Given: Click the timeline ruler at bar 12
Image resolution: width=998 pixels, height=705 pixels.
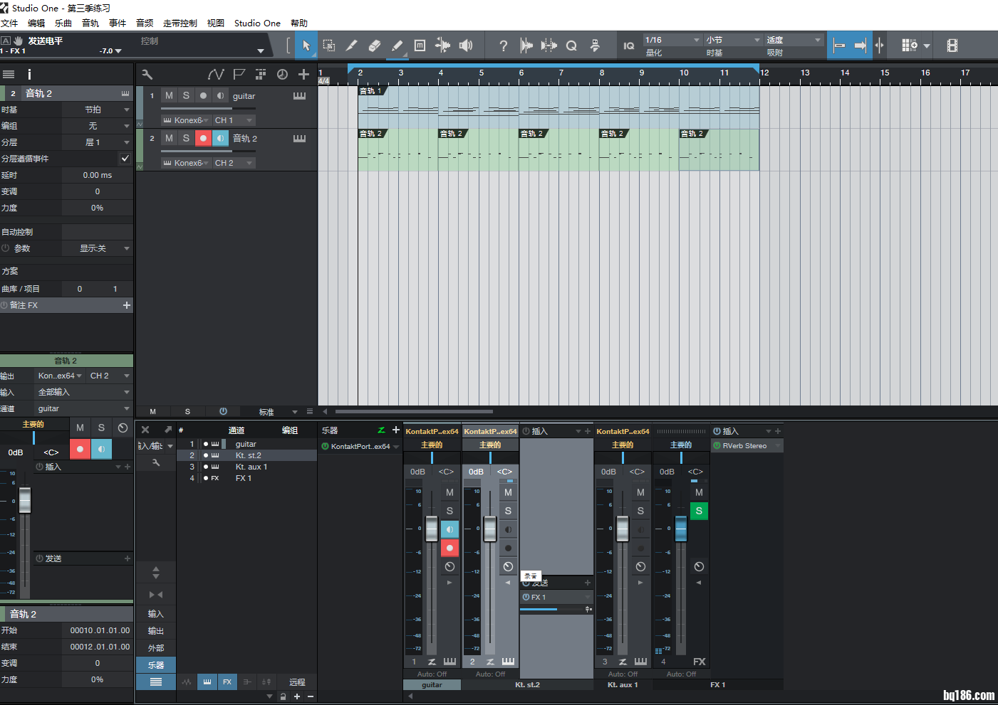Looking at the screenshot, I should tap(764, 73).
